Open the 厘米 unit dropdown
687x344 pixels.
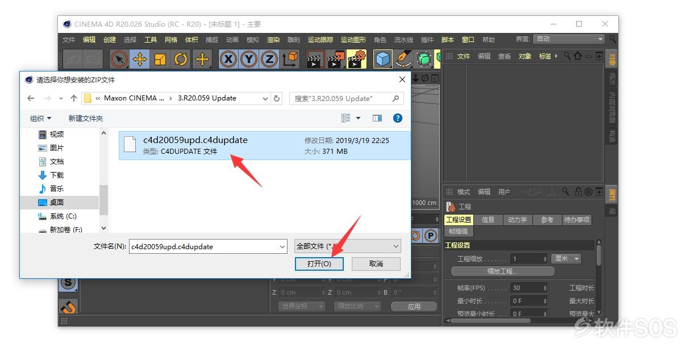(x=566, y=258)
